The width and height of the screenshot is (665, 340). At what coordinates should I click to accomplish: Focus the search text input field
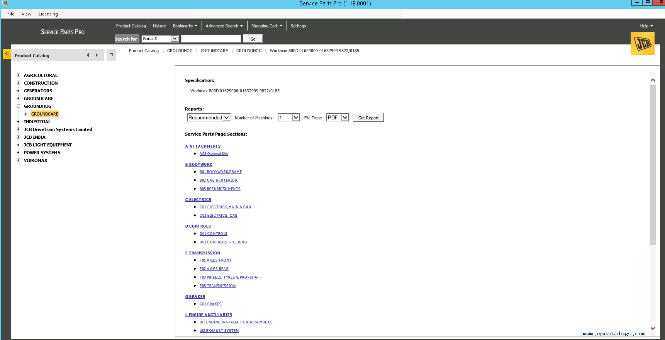click(x=211, y=39)
